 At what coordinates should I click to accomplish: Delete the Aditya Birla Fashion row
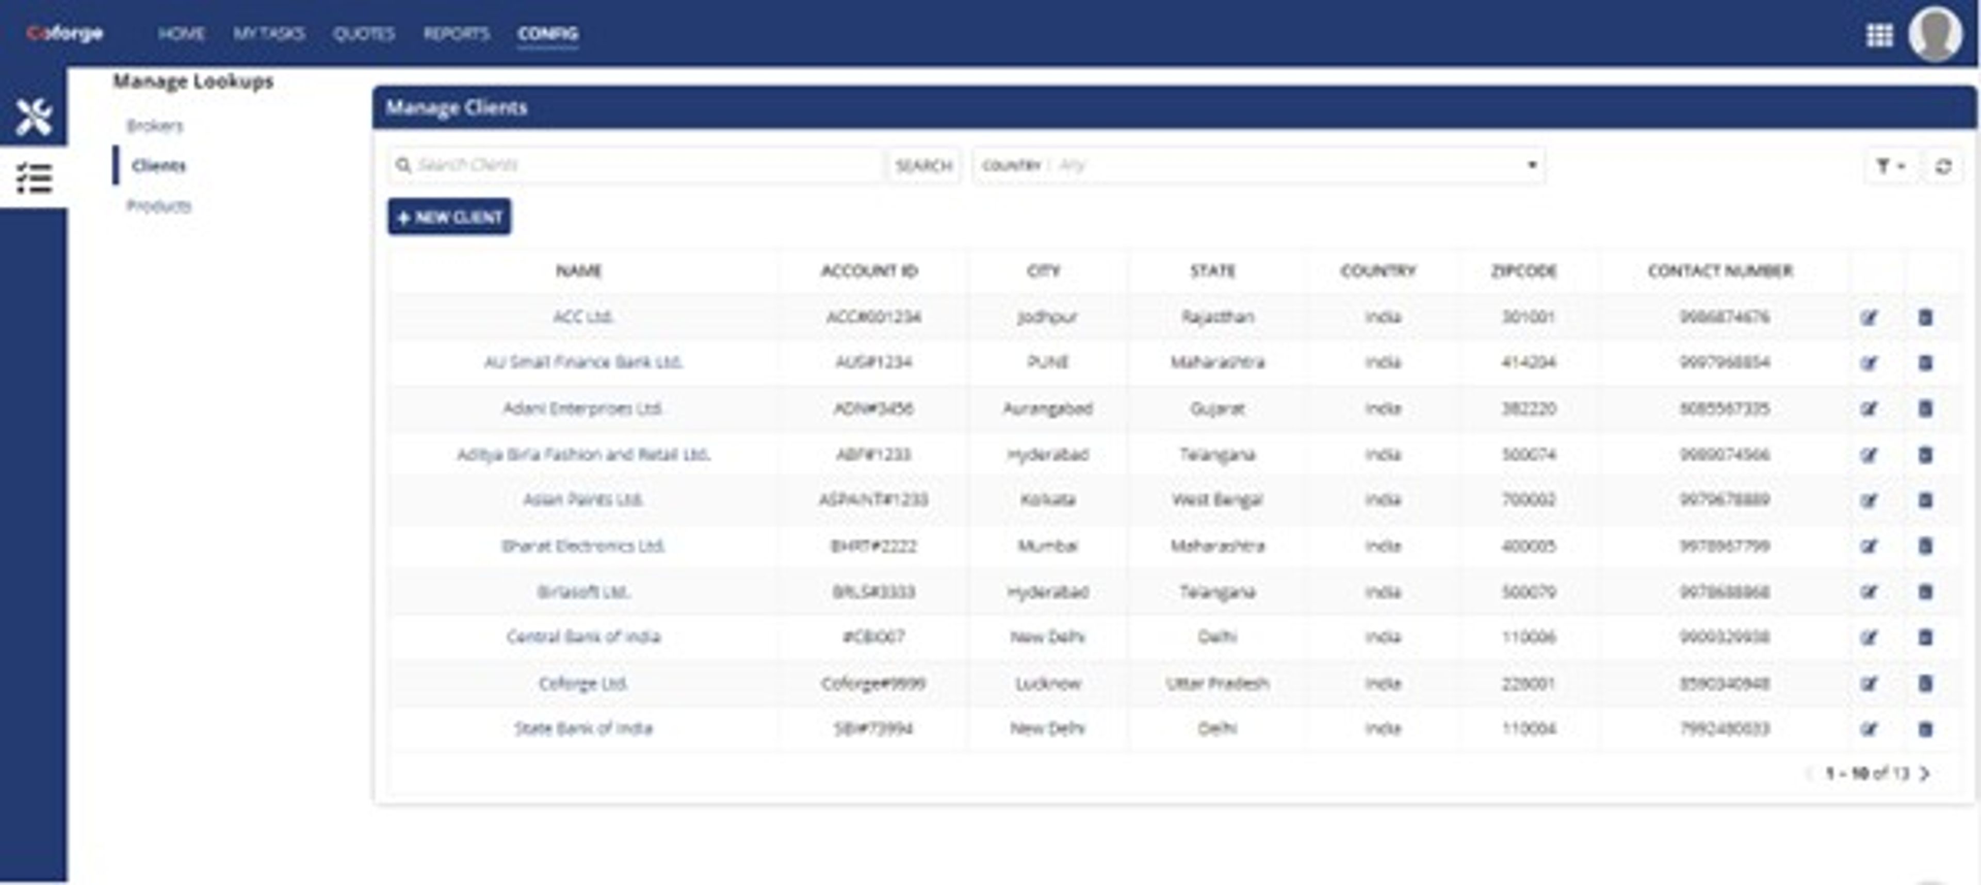[1925, 454]
